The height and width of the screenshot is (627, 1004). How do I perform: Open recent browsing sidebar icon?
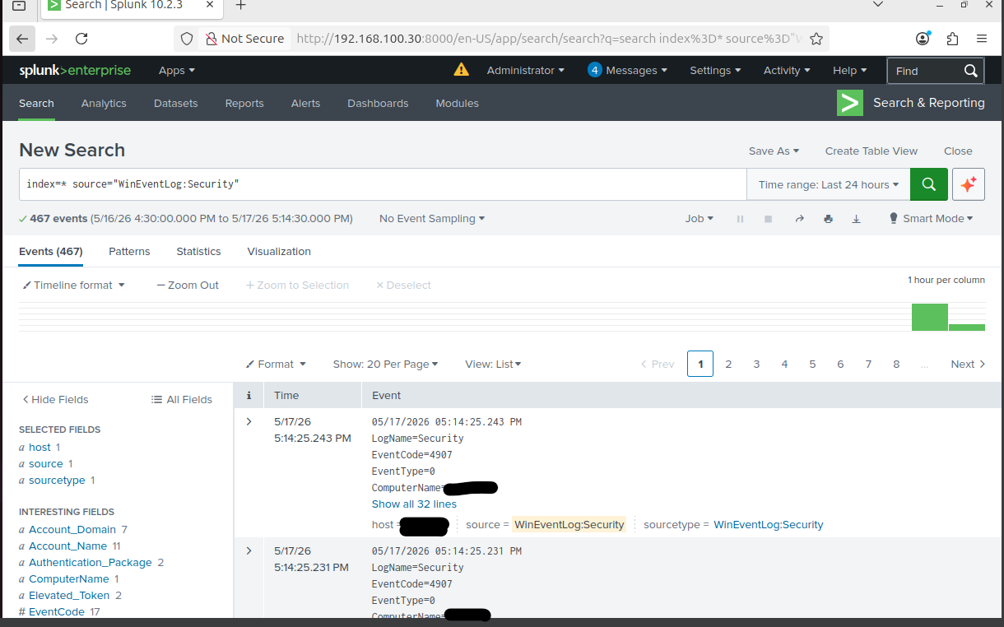(x=19, y=6)
